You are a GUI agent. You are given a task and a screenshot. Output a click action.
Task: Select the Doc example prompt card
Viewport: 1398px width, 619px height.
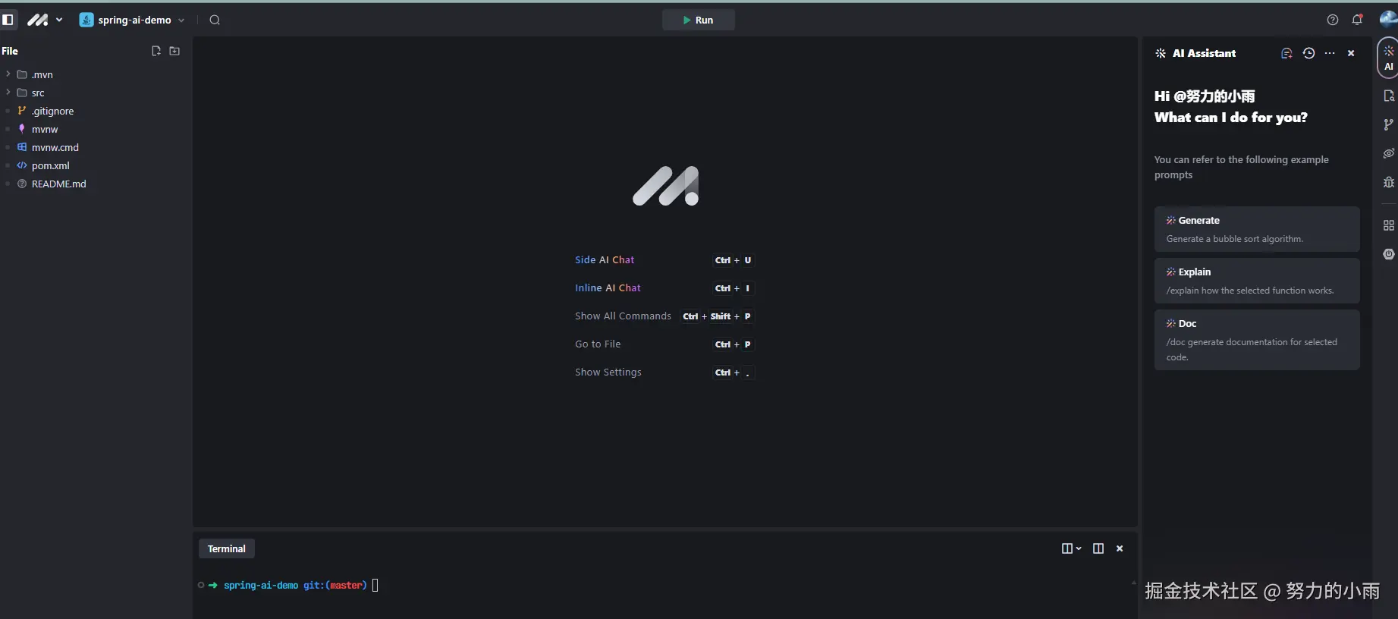pos(1257,340)
